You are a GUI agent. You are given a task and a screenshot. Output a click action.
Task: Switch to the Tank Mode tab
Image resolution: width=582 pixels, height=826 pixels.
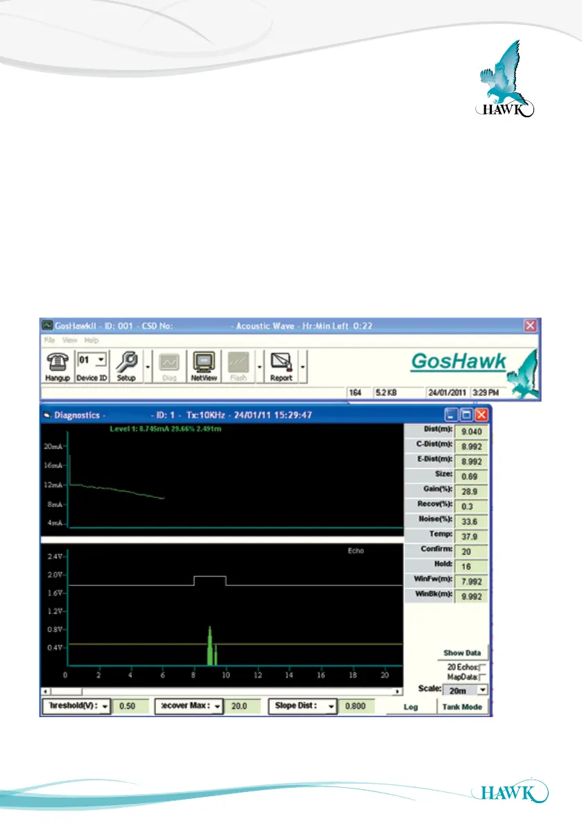point(463,707)
